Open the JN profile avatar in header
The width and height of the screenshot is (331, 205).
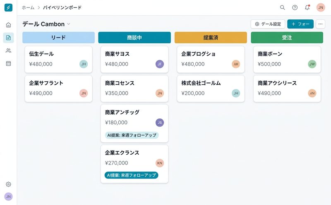(321, 7)
